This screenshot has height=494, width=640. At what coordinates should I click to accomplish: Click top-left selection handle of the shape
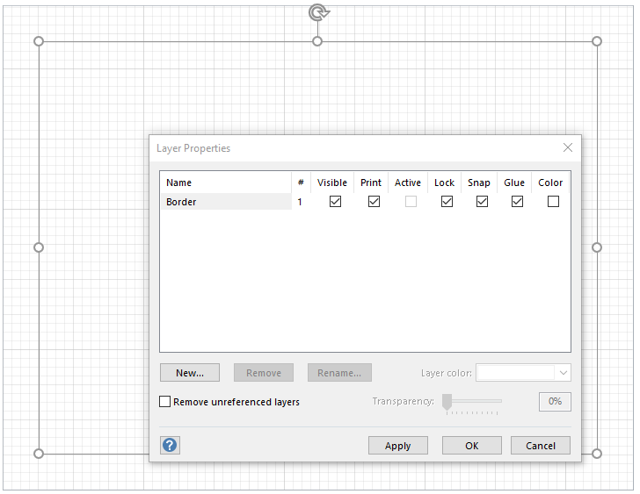pyautogui.click(x=39, y=41)
